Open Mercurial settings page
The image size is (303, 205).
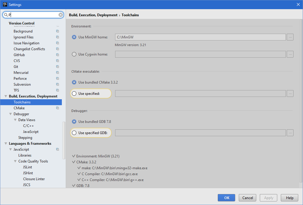(x=21, y=72)
